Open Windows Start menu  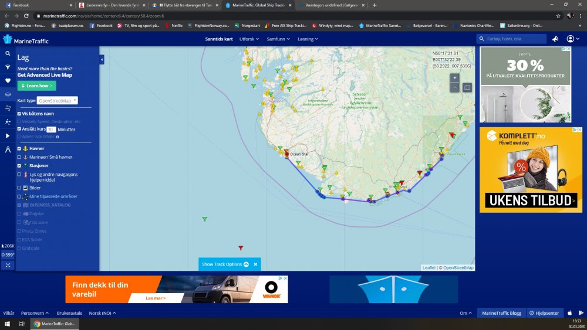(x=7, y=324)
